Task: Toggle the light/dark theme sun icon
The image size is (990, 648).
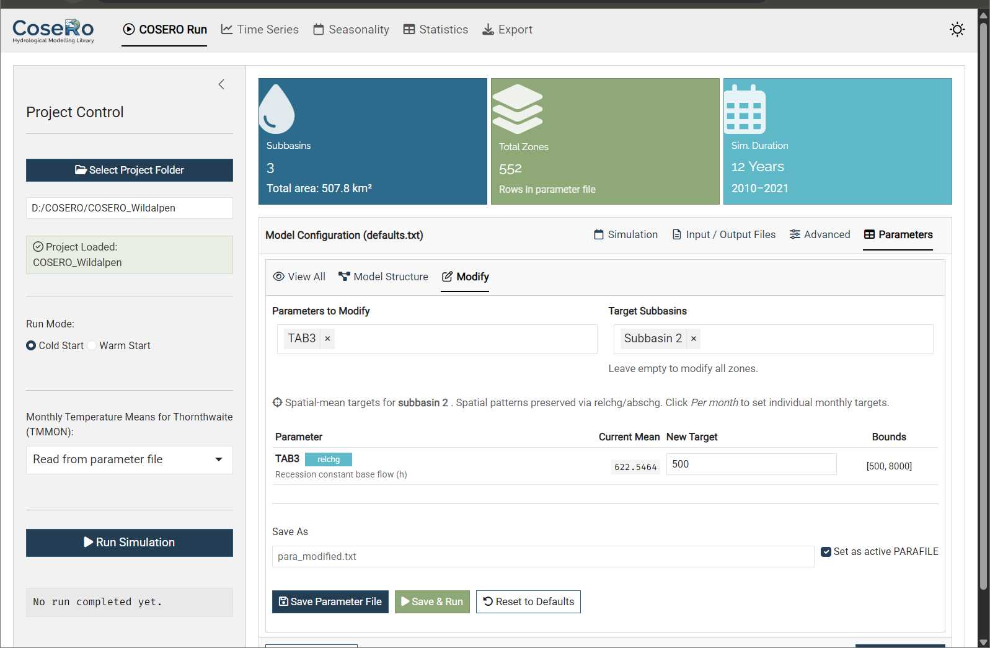Action: click(x=957, y=30)
